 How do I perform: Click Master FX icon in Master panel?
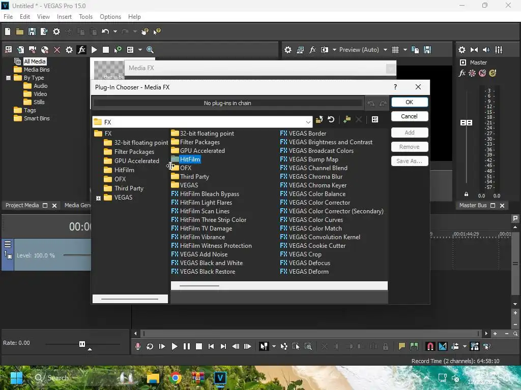click(x=462, y=73)
